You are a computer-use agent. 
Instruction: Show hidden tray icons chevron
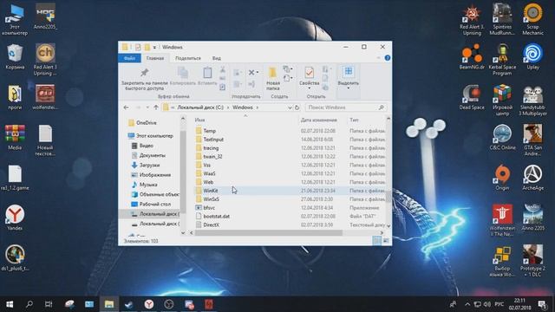467,304
